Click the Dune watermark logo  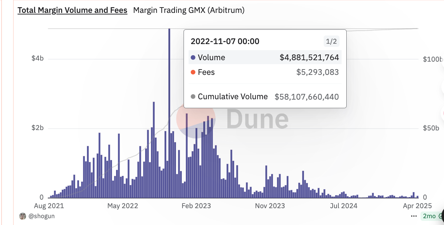click(233, 119)
